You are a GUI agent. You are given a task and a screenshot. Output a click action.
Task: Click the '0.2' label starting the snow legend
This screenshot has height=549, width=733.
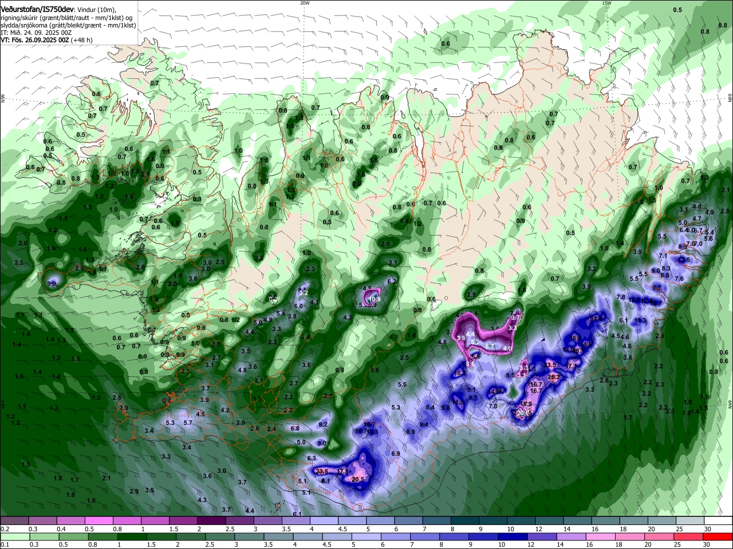(5, 529)
